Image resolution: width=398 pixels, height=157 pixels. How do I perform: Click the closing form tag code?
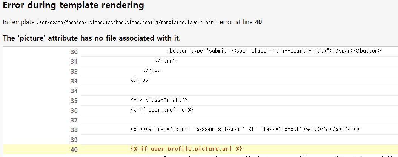[165, 60]
